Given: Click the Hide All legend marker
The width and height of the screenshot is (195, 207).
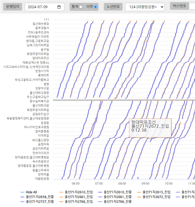Looking at the screenshot, I should tap(23, 192).
